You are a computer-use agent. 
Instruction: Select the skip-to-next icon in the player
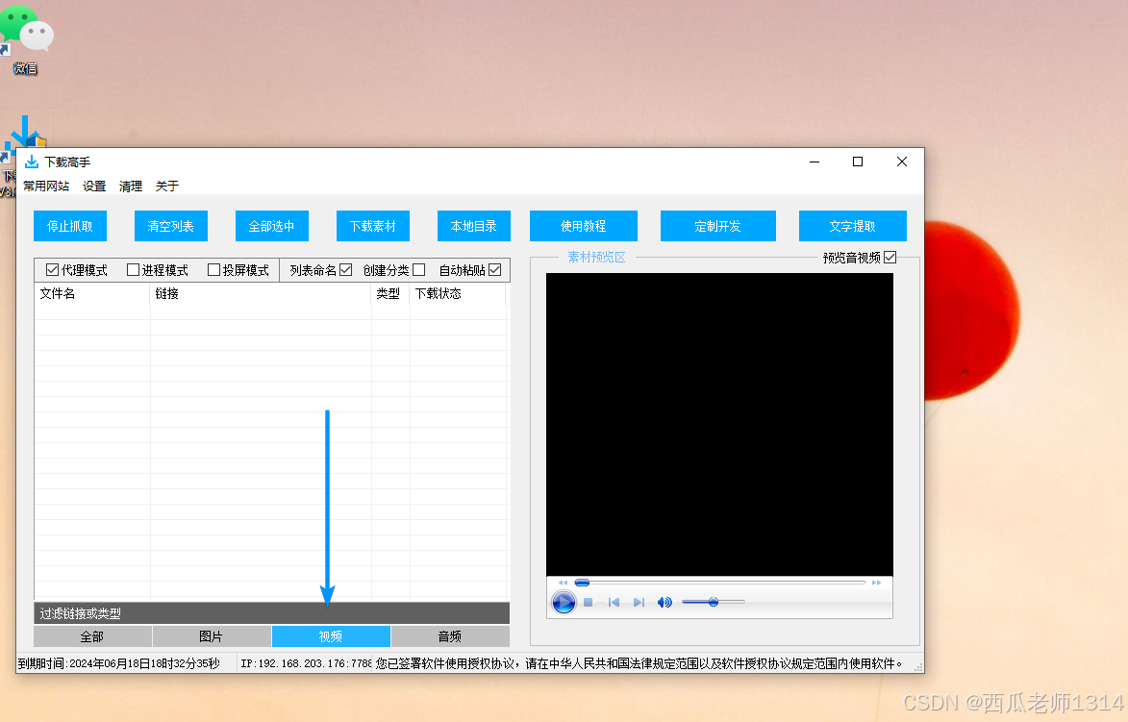tap(639, 602)
